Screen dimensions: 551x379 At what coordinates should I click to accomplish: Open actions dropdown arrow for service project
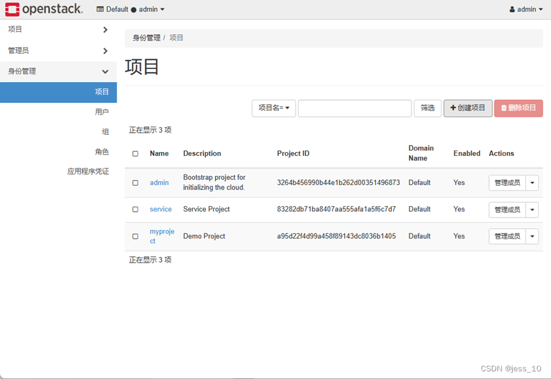[532, 210]
